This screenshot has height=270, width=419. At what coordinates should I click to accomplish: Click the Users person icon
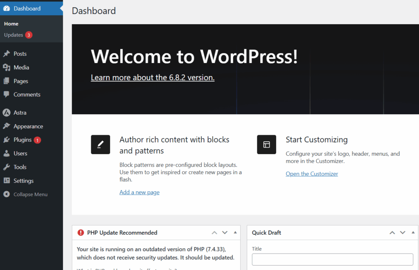(7, 153)
